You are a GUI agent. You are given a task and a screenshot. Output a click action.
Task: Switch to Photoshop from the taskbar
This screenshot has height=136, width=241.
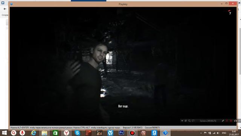[x=121, y=133]
